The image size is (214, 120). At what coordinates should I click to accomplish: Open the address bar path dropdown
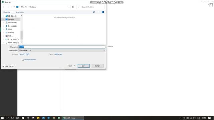pos(68,7)
